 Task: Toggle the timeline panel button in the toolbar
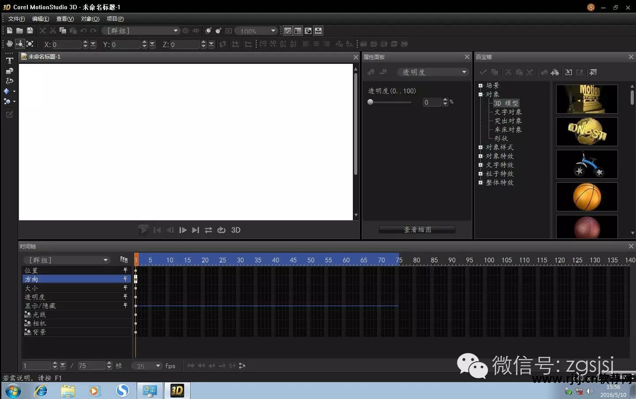click(x=318, y=31)
